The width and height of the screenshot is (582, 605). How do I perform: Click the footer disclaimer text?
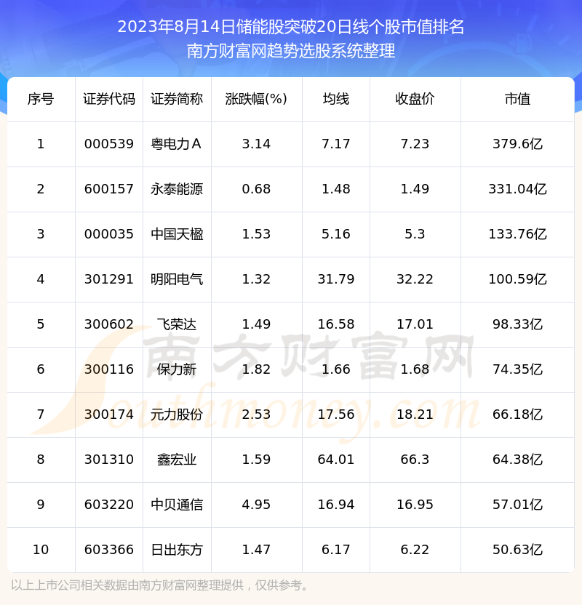click(161, 585)
